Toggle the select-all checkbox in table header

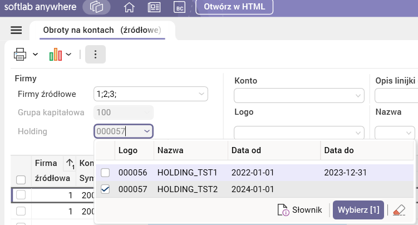point(21,179)
